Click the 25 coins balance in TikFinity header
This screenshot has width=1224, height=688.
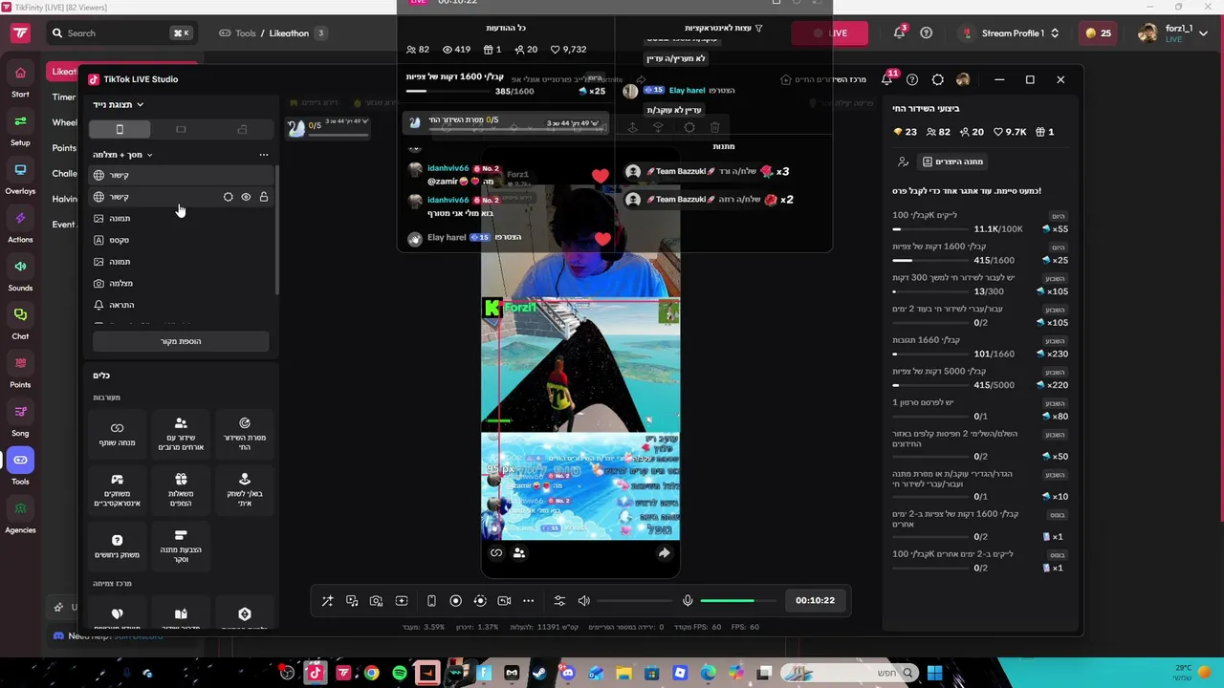click(1099, 32)
